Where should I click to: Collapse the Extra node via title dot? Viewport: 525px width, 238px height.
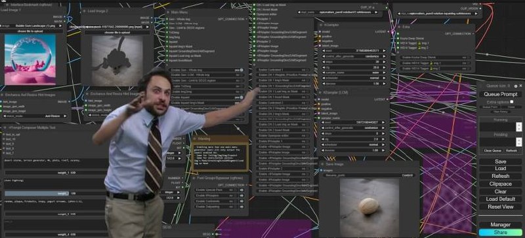pos(399,27)
